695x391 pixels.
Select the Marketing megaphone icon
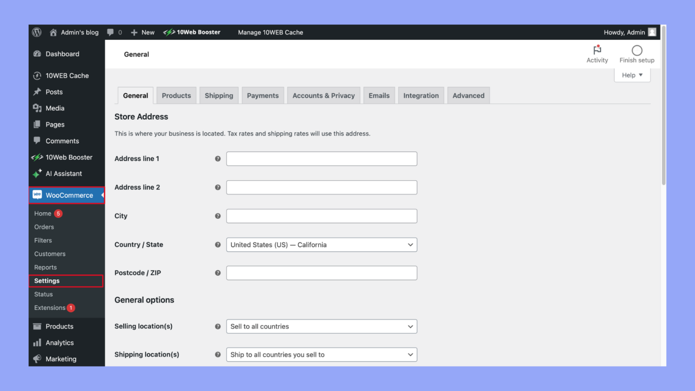37,359
